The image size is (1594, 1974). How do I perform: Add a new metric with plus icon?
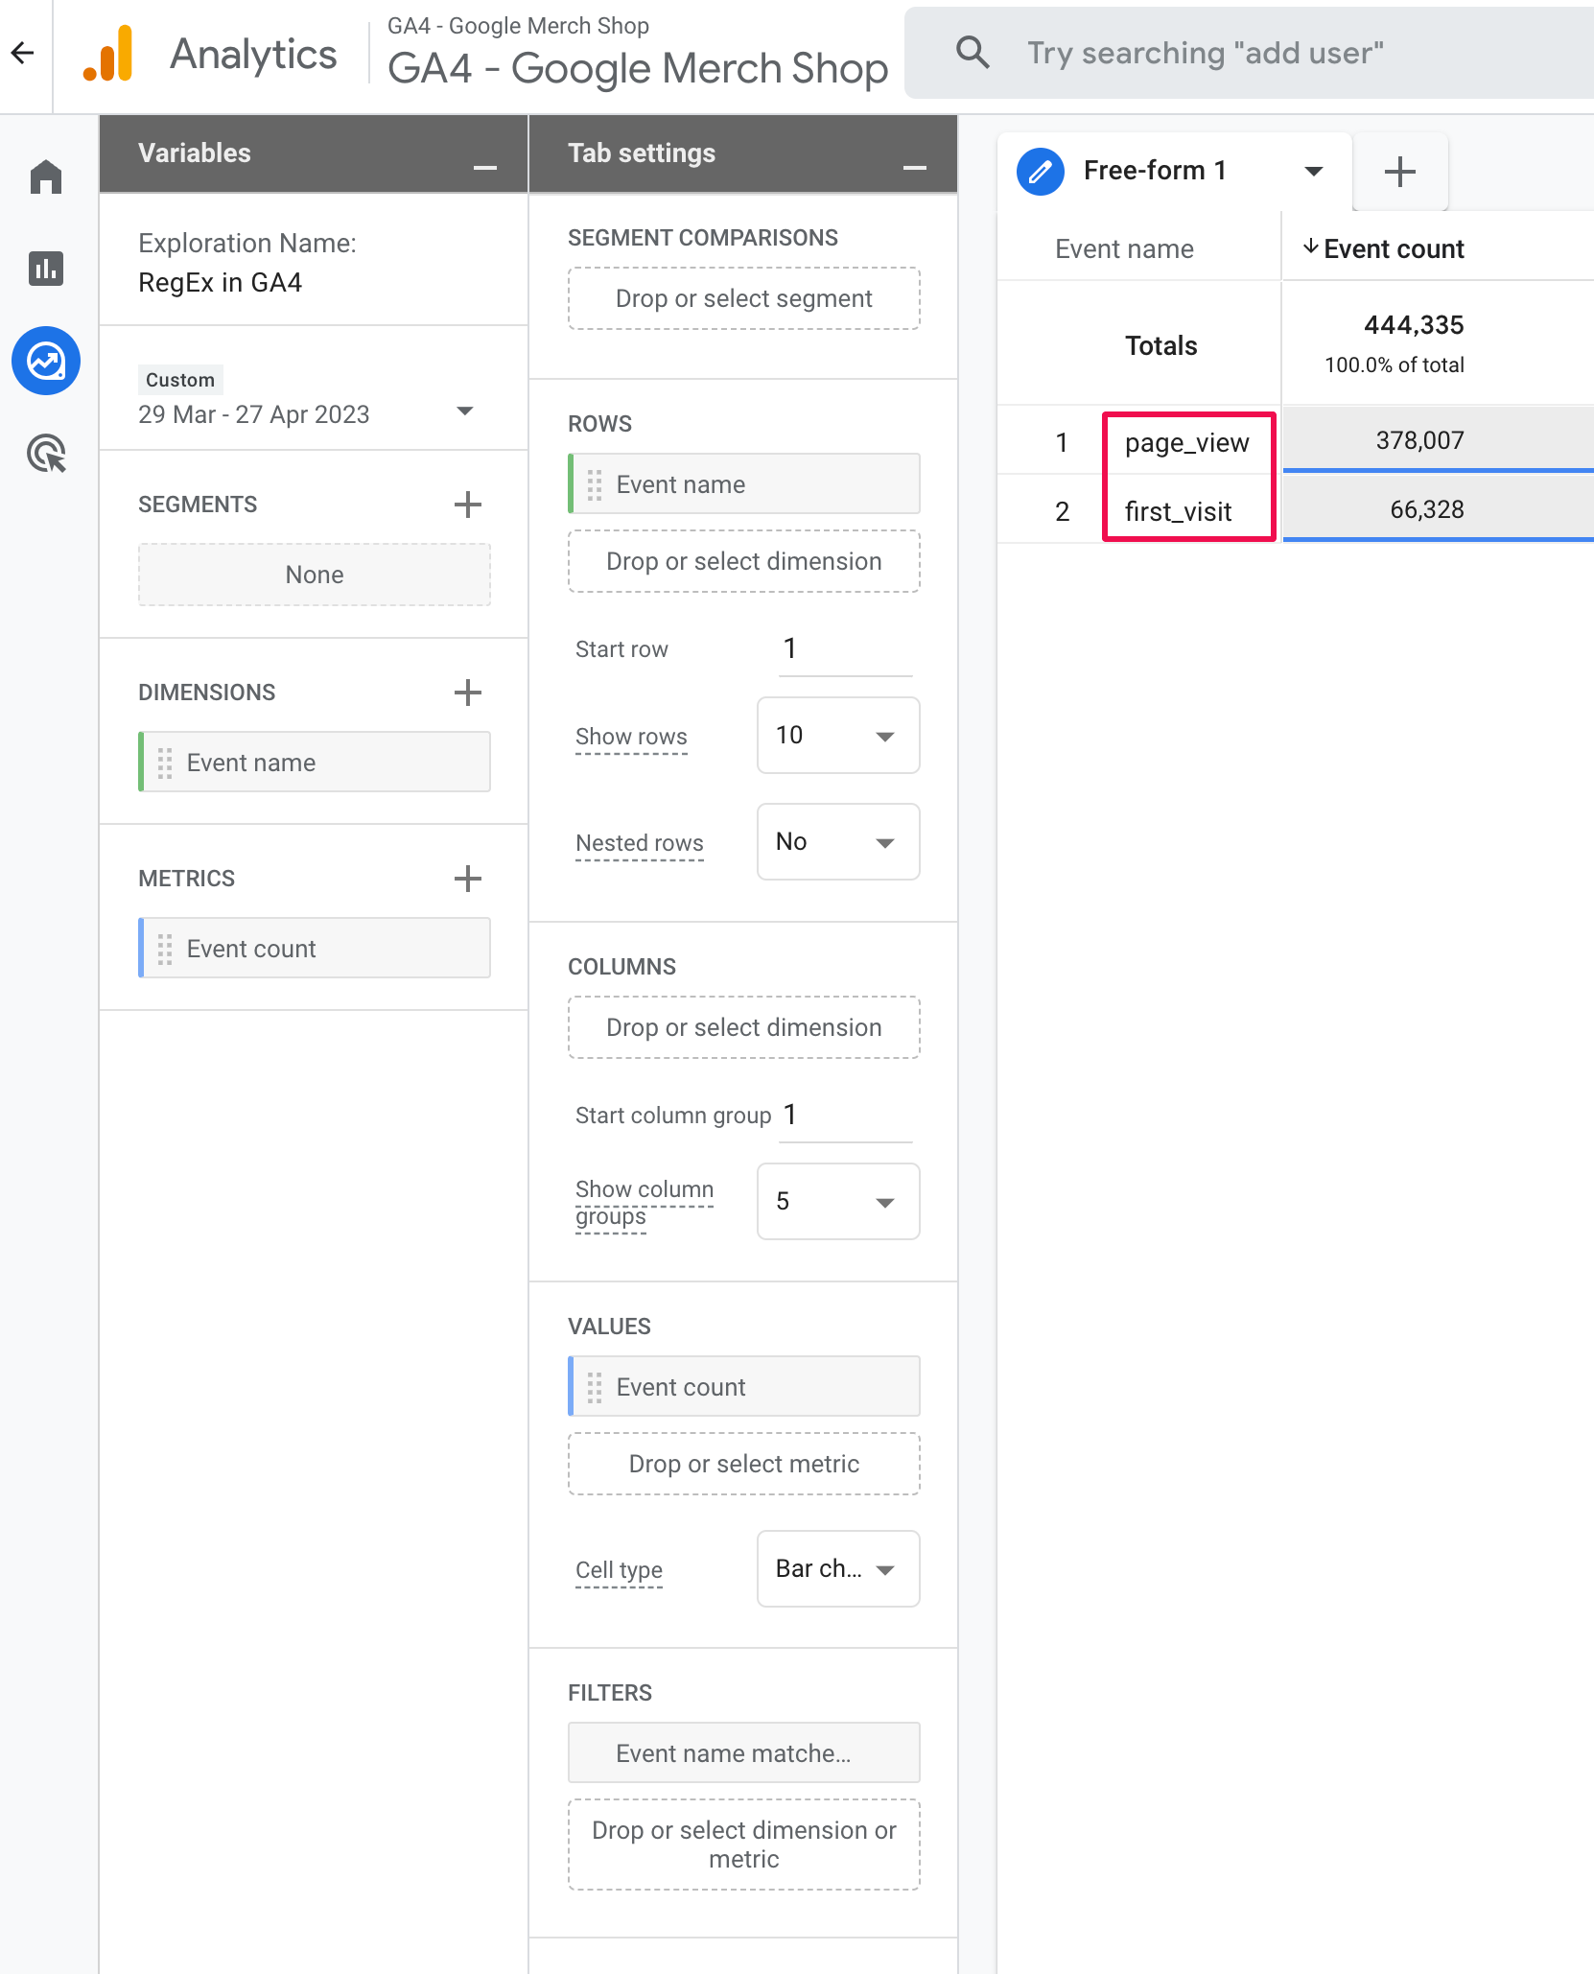pos(467,879)
